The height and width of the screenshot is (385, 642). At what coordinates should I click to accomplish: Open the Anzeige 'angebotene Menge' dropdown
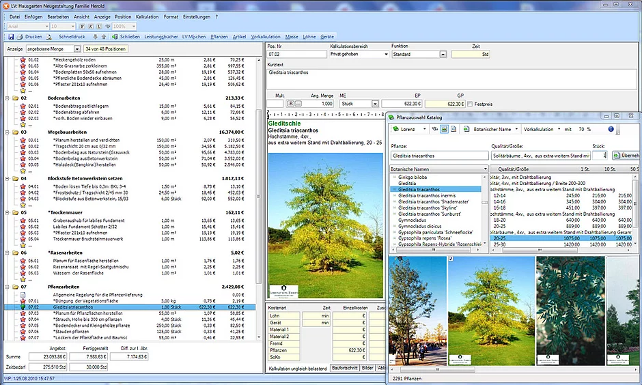[x=77, y=49]
